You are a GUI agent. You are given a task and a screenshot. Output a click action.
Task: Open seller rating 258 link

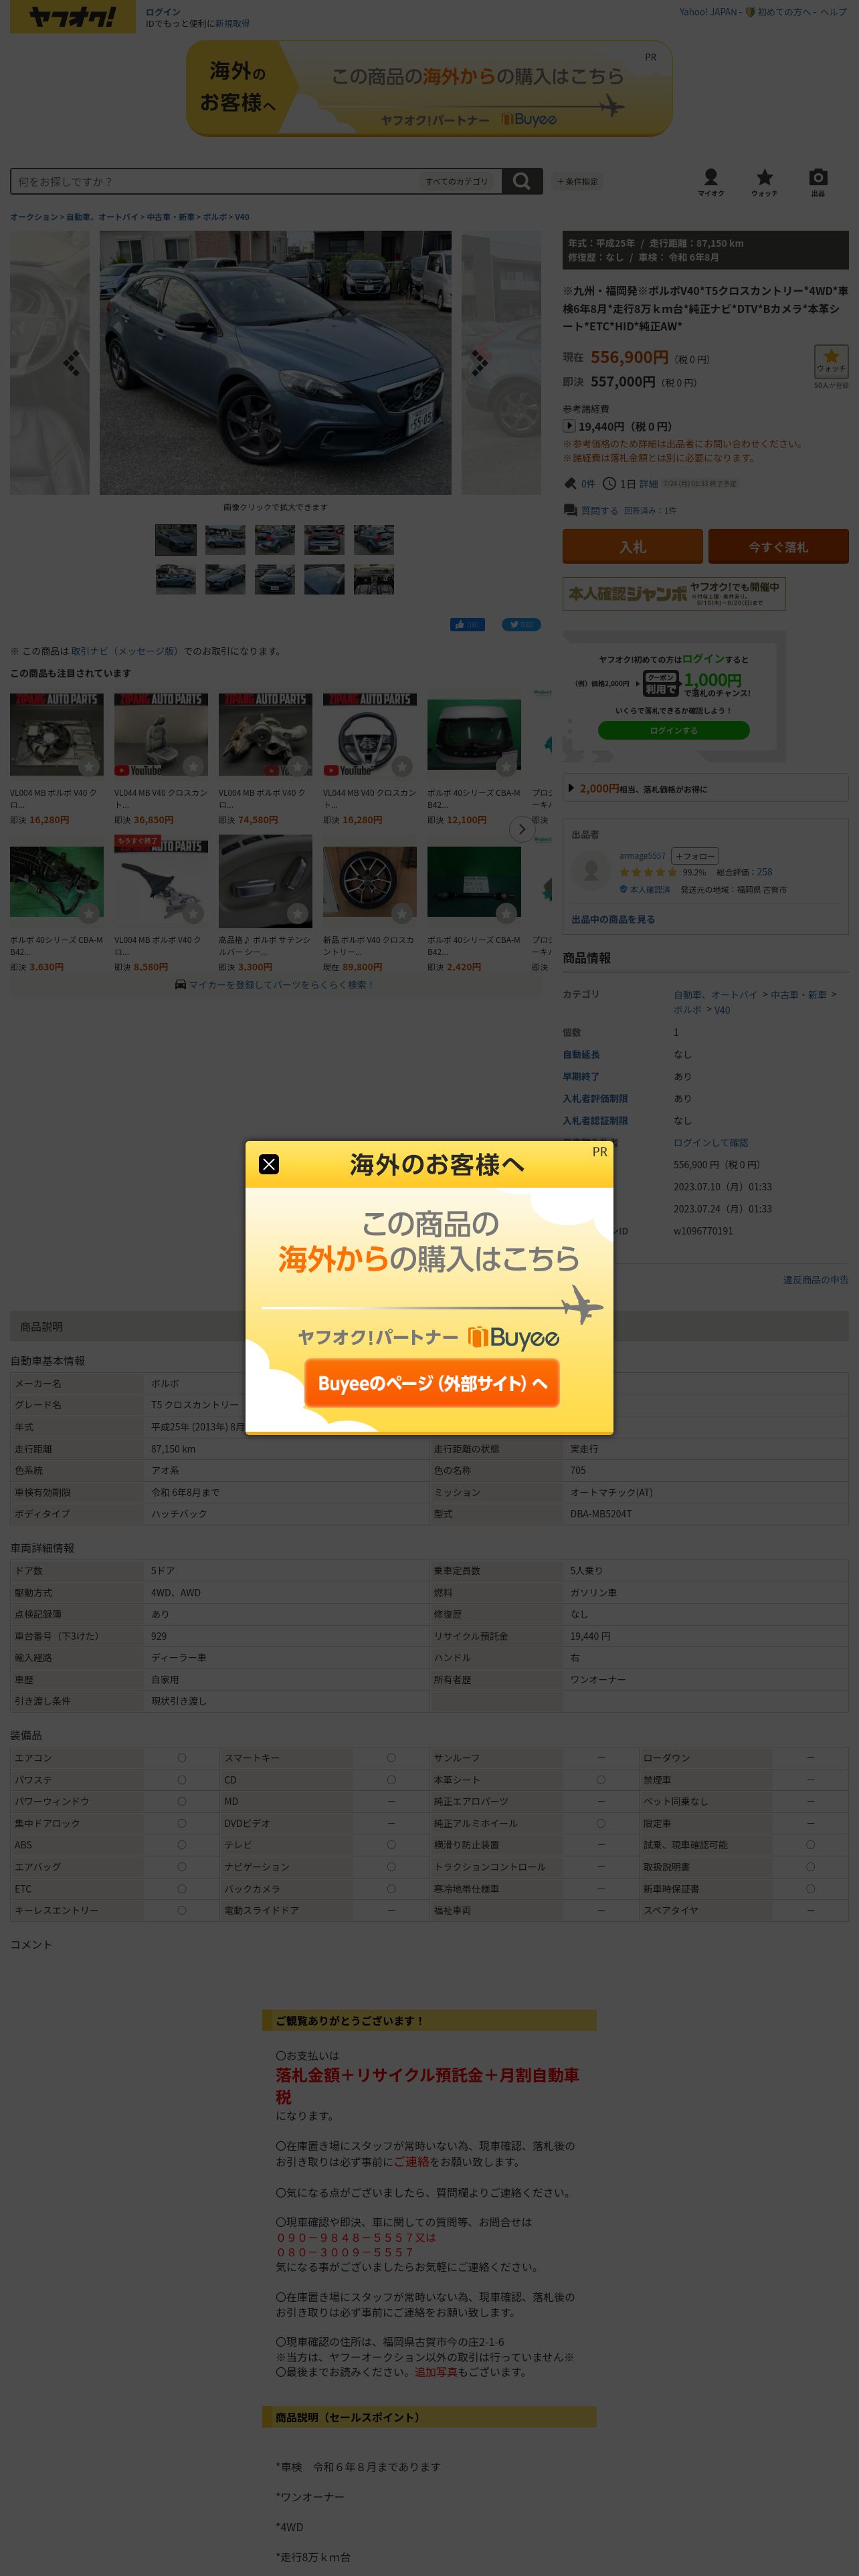764,872
